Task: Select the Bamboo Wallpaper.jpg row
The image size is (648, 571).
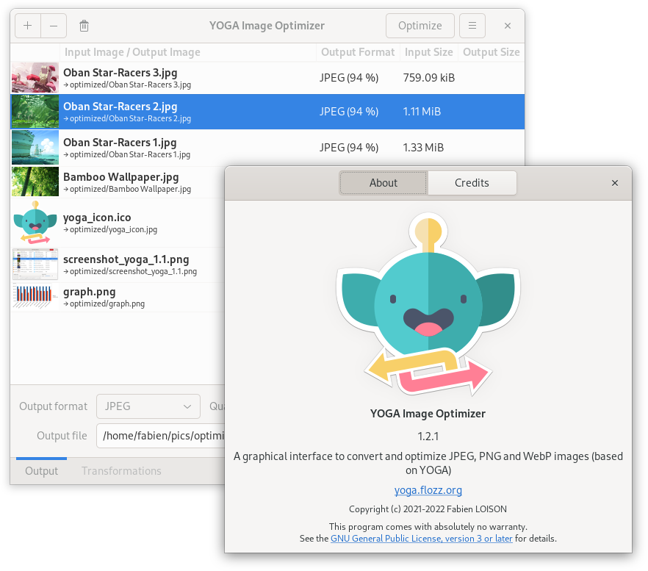Action: coord(121,182)
